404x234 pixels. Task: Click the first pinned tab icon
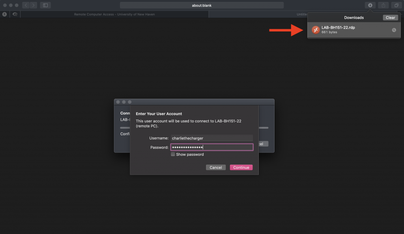point(5,14)
